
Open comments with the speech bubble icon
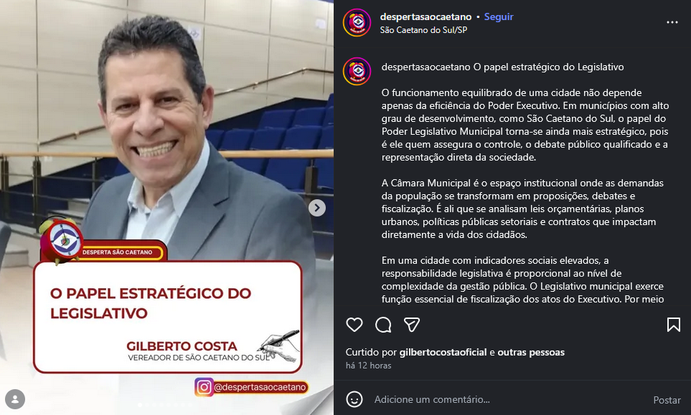(x=383, y=325)
